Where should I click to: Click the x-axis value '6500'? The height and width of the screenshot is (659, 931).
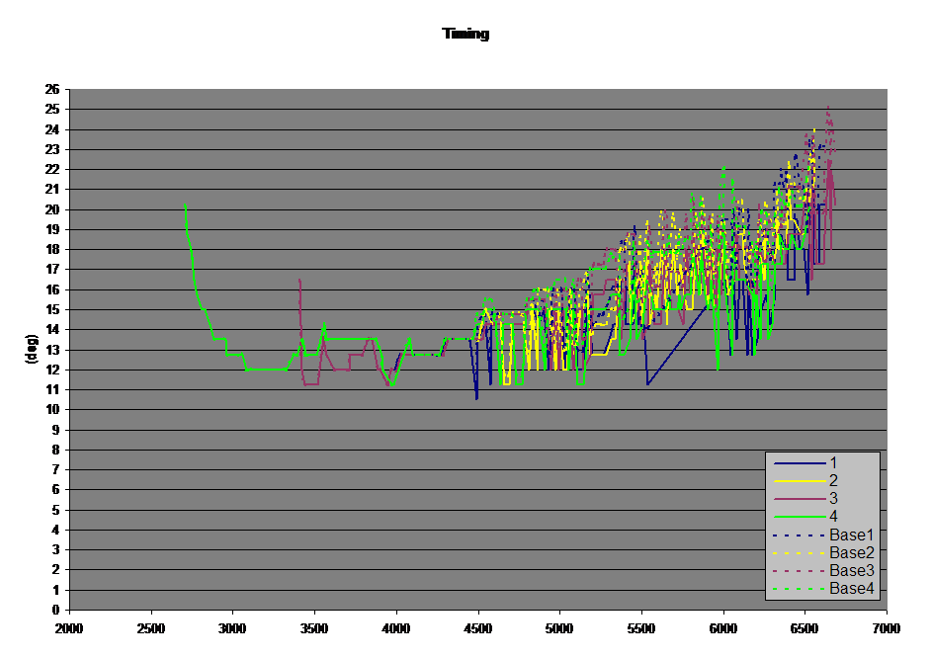(x=804, y=628)
